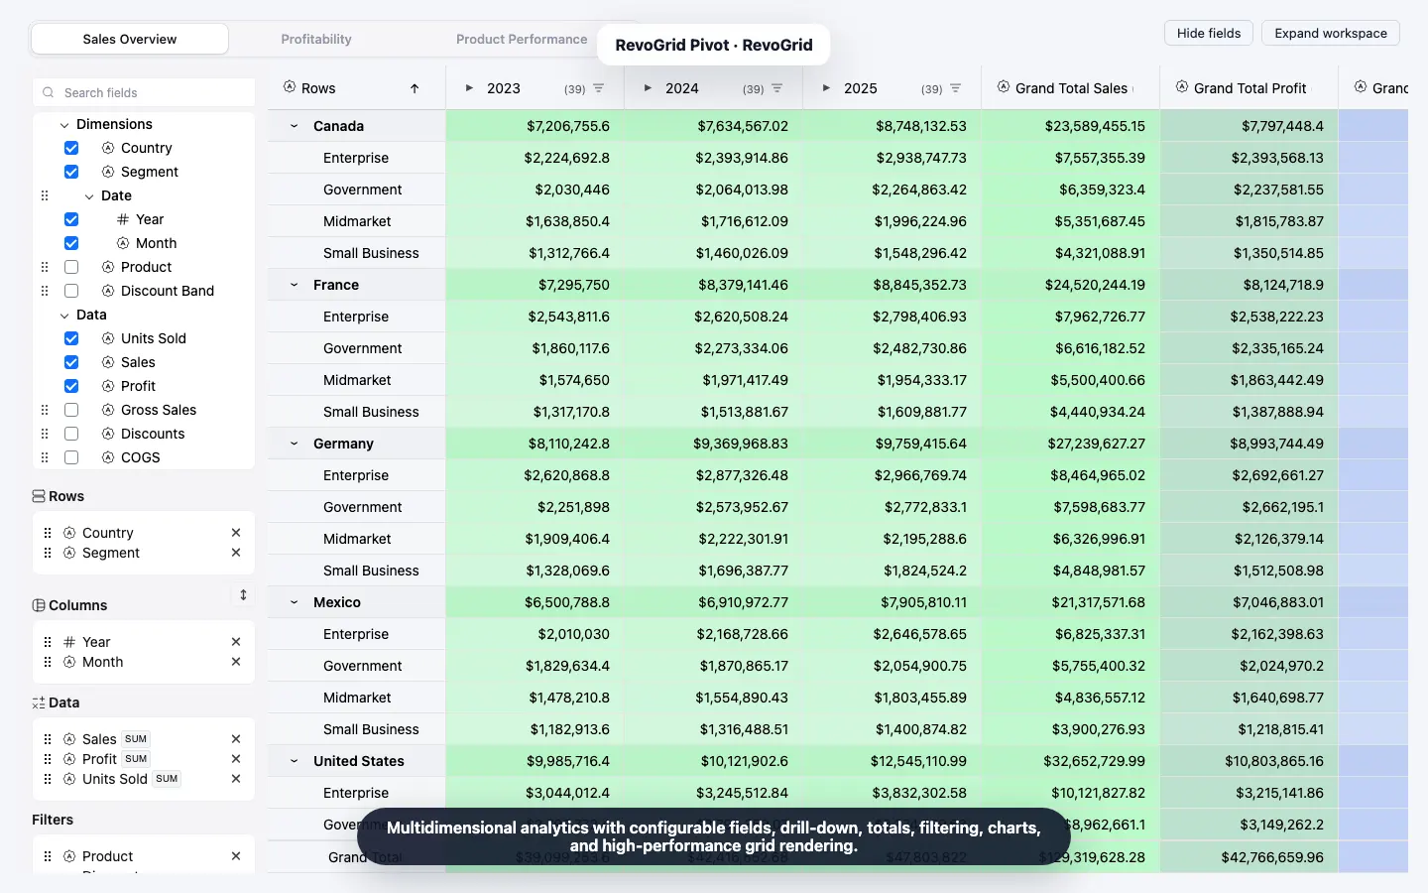
Task: Remove Year from the Columns zone
Action: pyautogui.click(x=236, y=642)
